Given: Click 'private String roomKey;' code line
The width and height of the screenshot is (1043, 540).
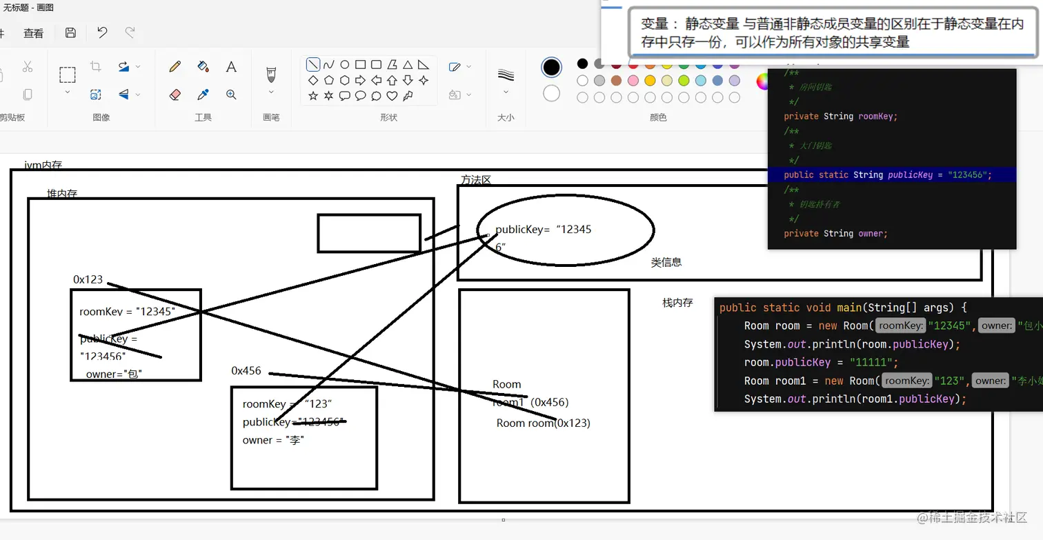Looking at the screenshot, I should coord(841,117).
